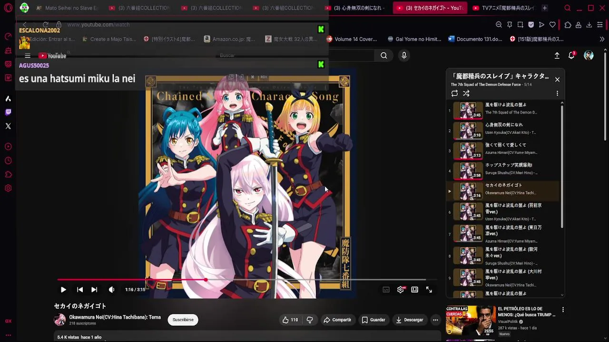Click the Compartir share button
This screenshot has width=609, height=342.
pyautogui.click(x=337, y=320)
